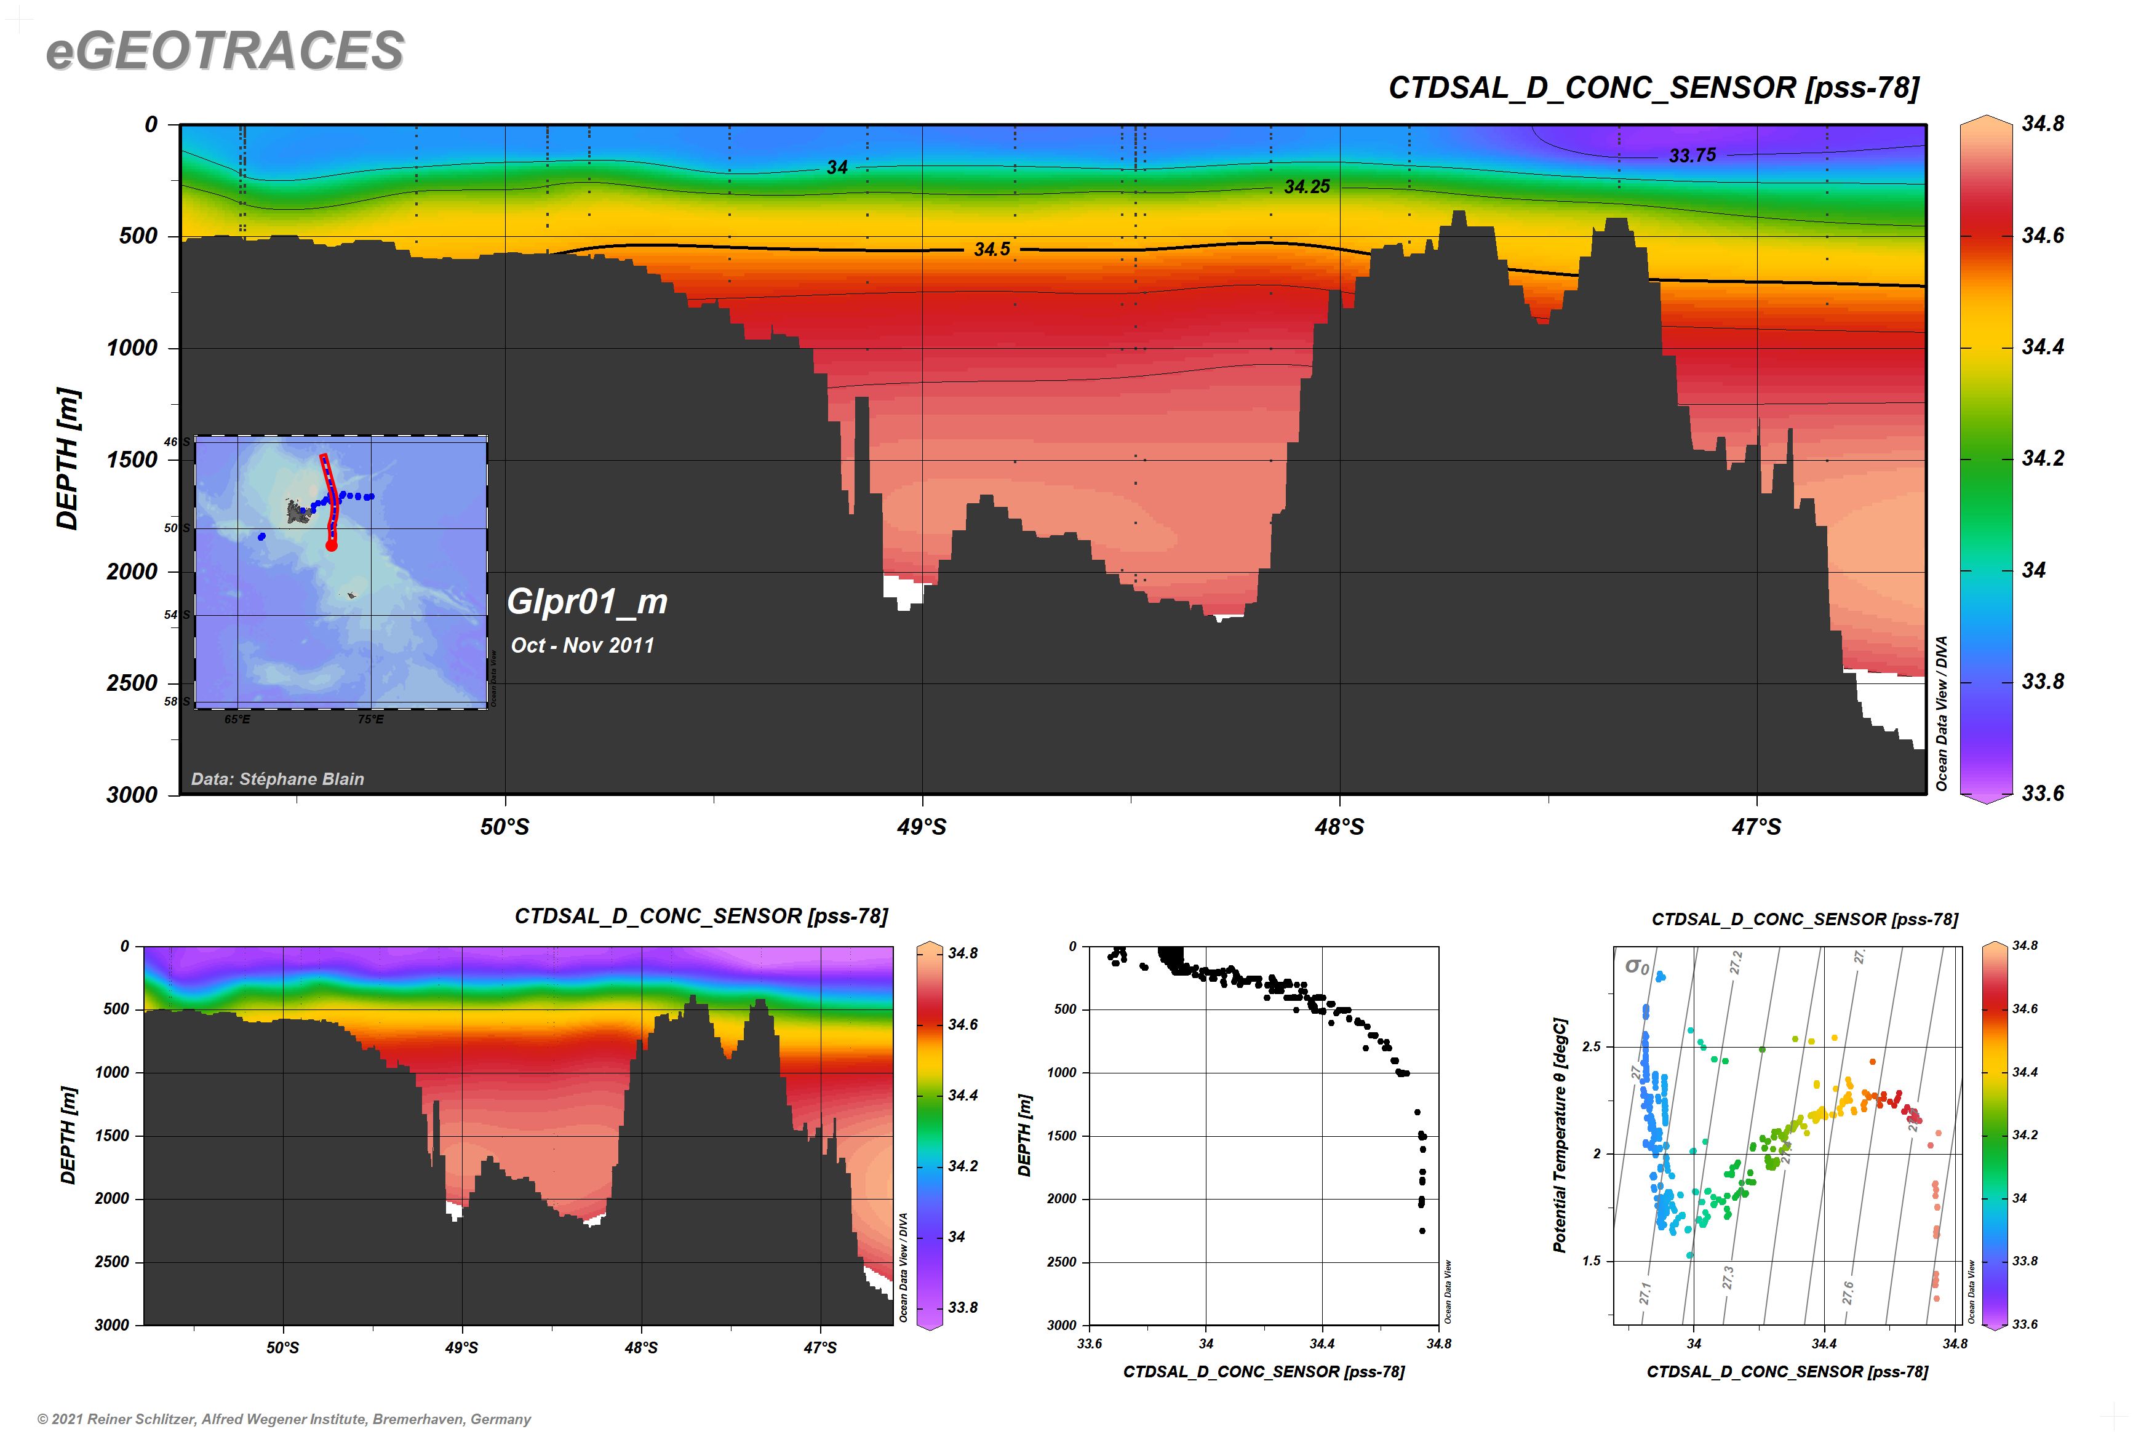Click the 50°S tick label of main section
2133x1437 pixels.
coord(504,827)
